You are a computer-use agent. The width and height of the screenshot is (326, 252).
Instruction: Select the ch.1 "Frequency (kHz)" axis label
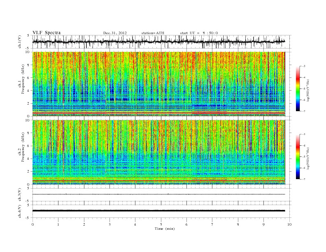point(23,79)
